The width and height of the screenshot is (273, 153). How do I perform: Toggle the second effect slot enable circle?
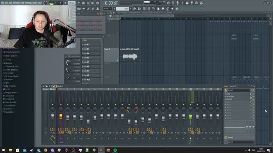pos(251,96)
